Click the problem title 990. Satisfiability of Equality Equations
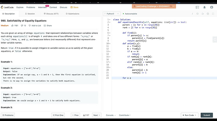Image resolution: width=217 pixels, height=121 pixels. coord(24,21)
